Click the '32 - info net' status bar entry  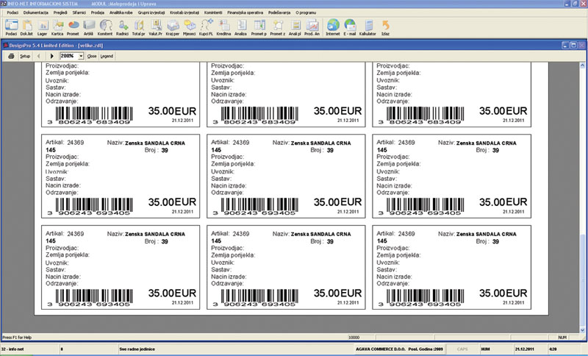(x=12, y=349)
